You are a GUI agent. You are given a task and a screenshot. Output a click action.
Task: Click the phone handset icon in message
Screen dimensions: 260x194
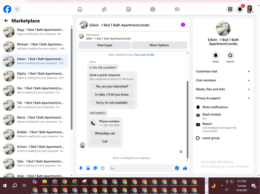click(x=93, y=123)
